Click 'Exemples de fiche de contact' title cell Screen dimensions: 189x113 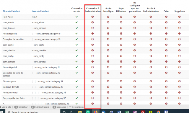13,74
